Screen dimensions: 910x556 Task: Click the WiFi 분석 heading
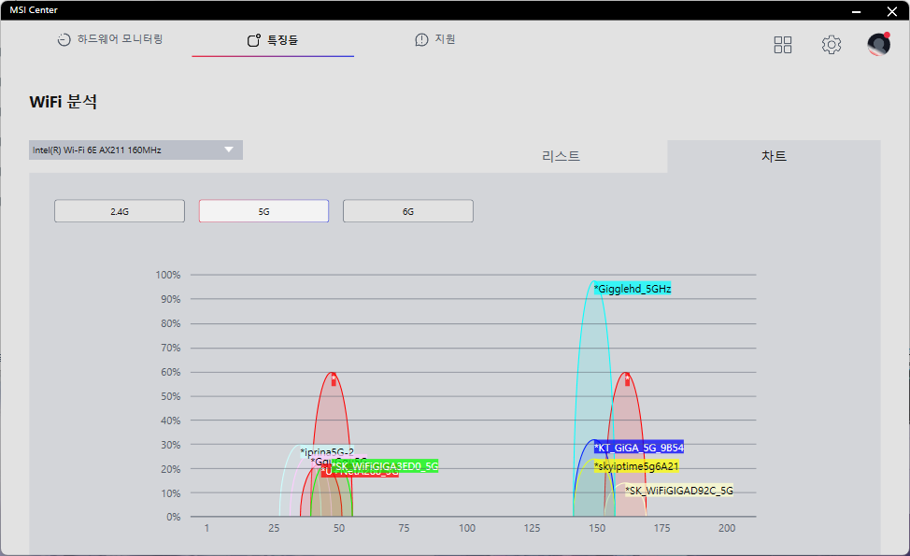pos(64,102)
